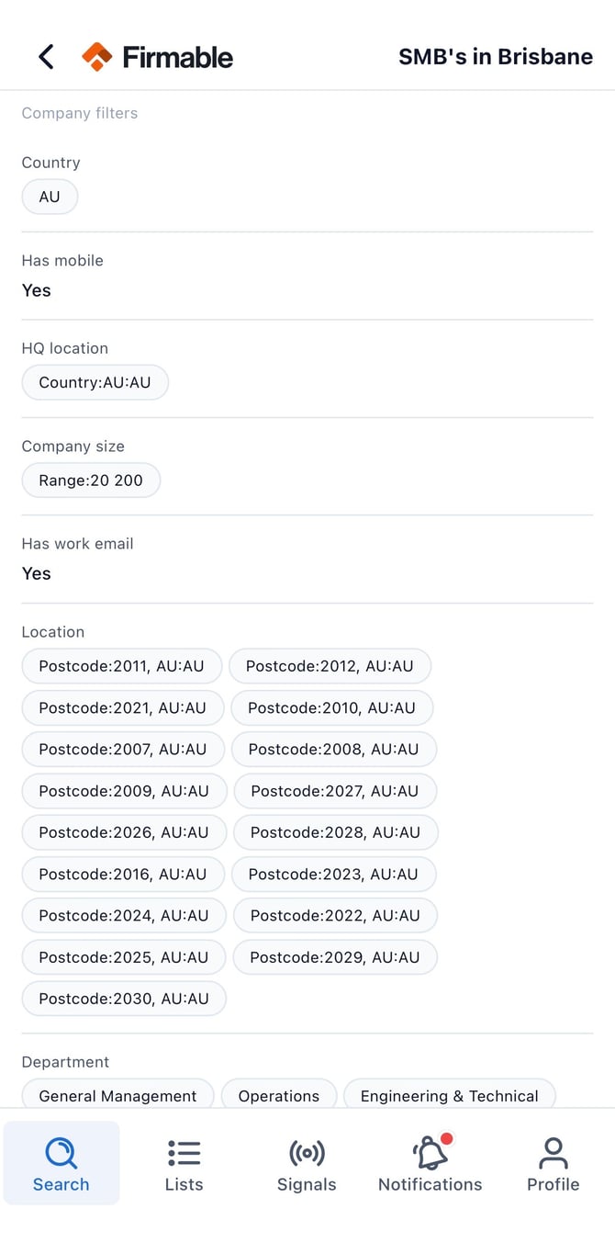Select the Range:20 200 company size chip
The height and width of the screenshot is (1254, 615).
91,480
